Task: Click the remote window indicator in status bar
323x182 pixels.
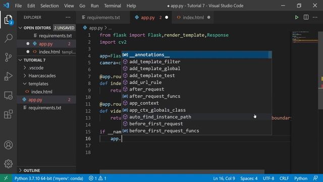Action: (x=6, y=178)
